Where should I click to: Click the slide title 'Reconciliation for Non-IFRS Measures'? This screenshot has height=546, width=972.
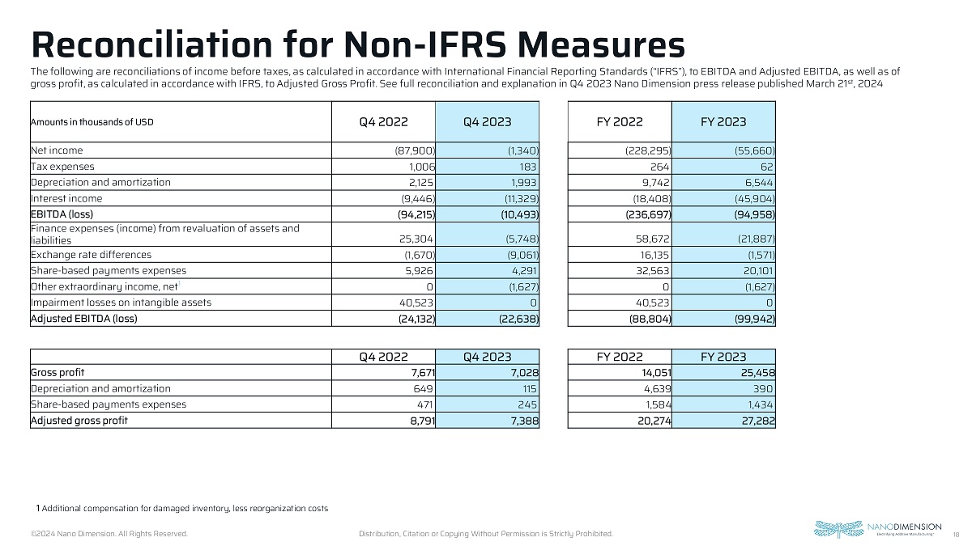coord(357,44)
